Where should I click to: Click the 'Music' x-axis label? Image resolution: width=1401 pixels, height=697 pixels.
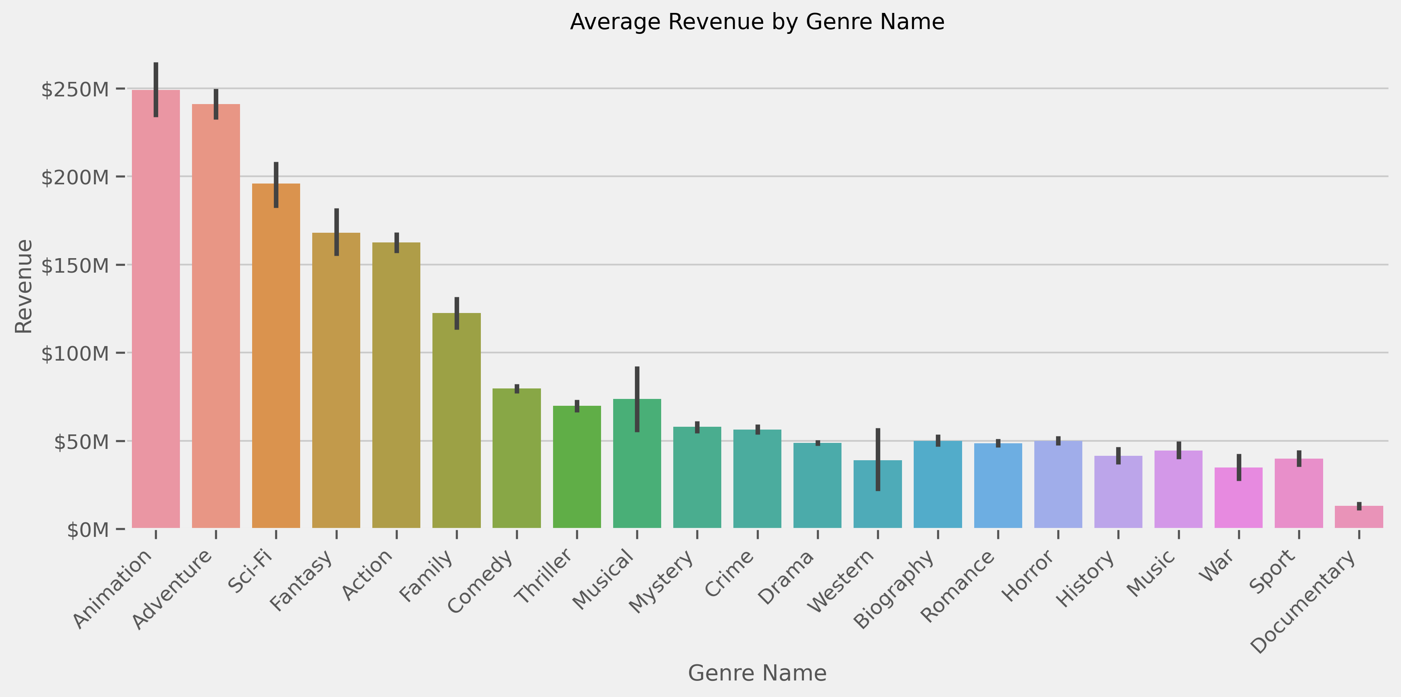1151,574
